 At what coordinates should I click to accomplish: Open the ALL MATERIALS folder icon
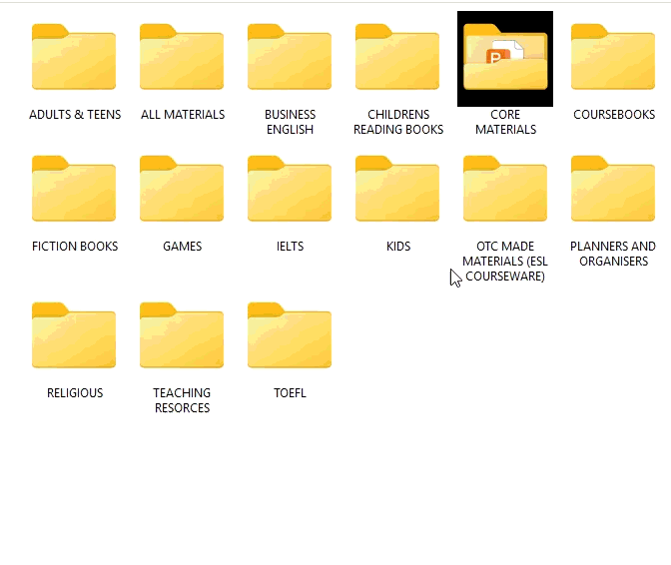[182, 57]
